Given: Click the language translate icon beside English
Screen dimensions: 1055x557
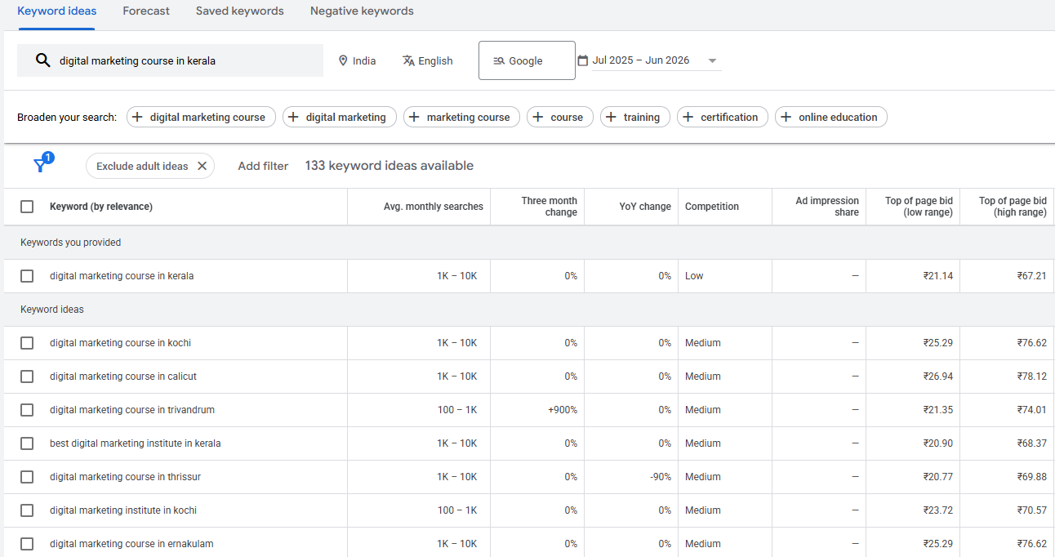Looking at the screenshot, I should (408, 60).
